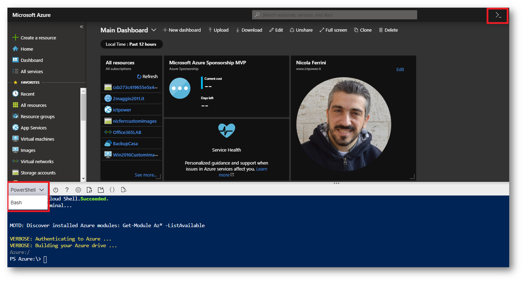Clone the dashboard
This screenshot has width=524, height=282.
(x=363, y=30)
